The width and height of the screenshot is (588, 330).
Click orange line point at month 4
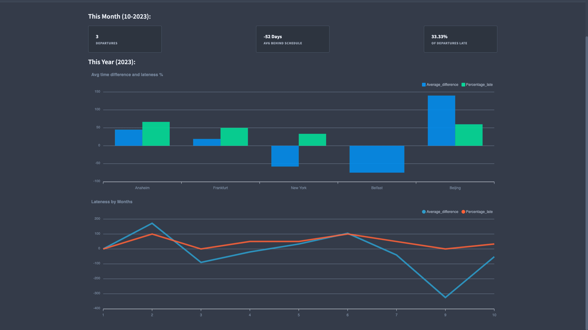click(x=250, y=241)
